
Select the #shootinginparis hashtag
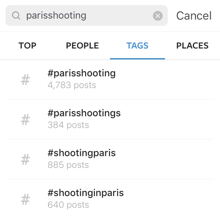pos(86,193)
